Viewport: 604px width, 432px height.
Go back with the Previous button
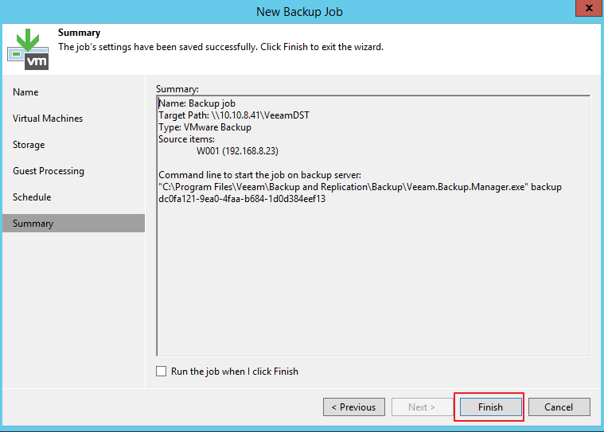(354, 407)
